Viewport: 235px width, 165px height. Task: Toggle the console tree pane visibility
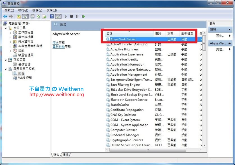coord(25,16)
